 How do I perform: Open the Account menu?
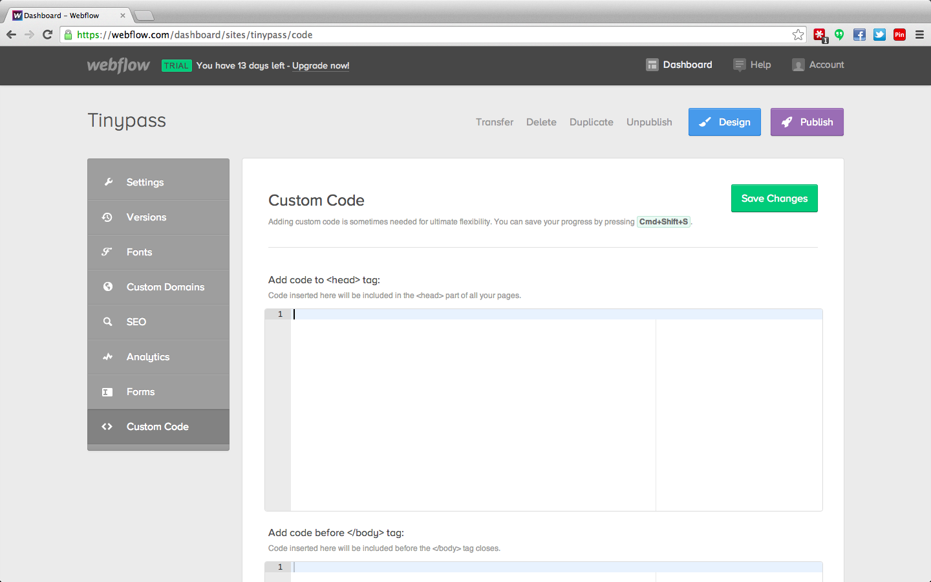(819, 65)
